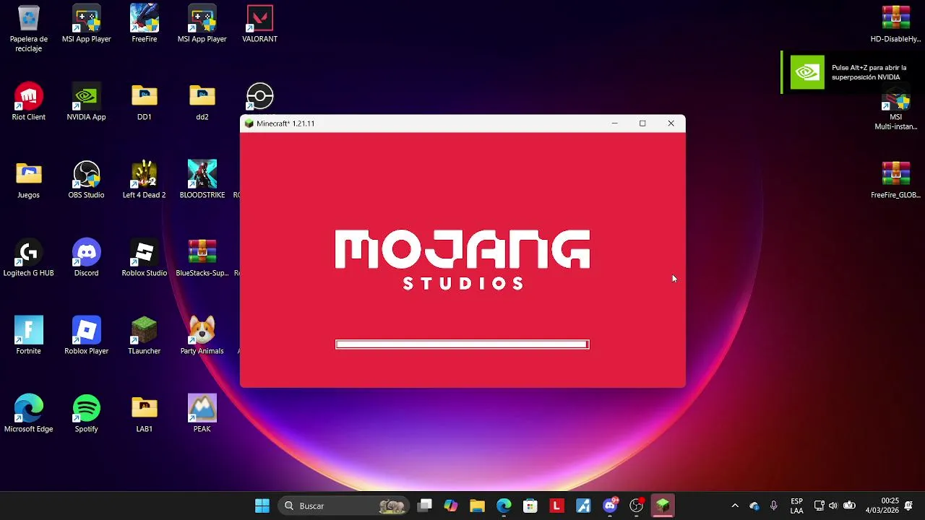This screenshot has height=520, width=925.
Task: Select the Party Animals desktop icon
Action: tap(202, 336)
